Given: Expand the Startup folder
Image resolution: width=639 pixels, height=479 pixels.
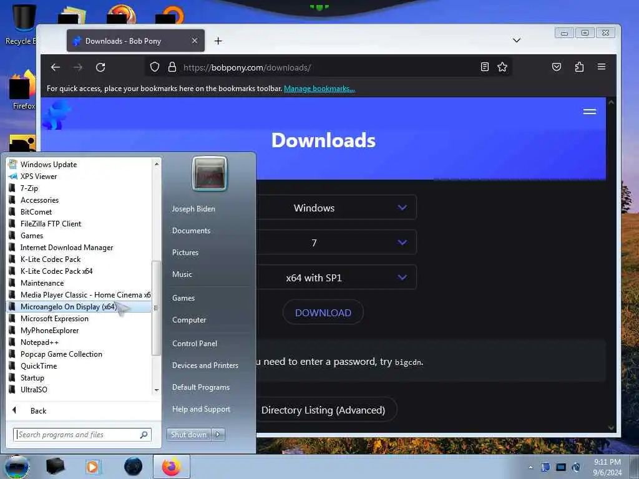Looking at the screenshot, I should 79,377.
